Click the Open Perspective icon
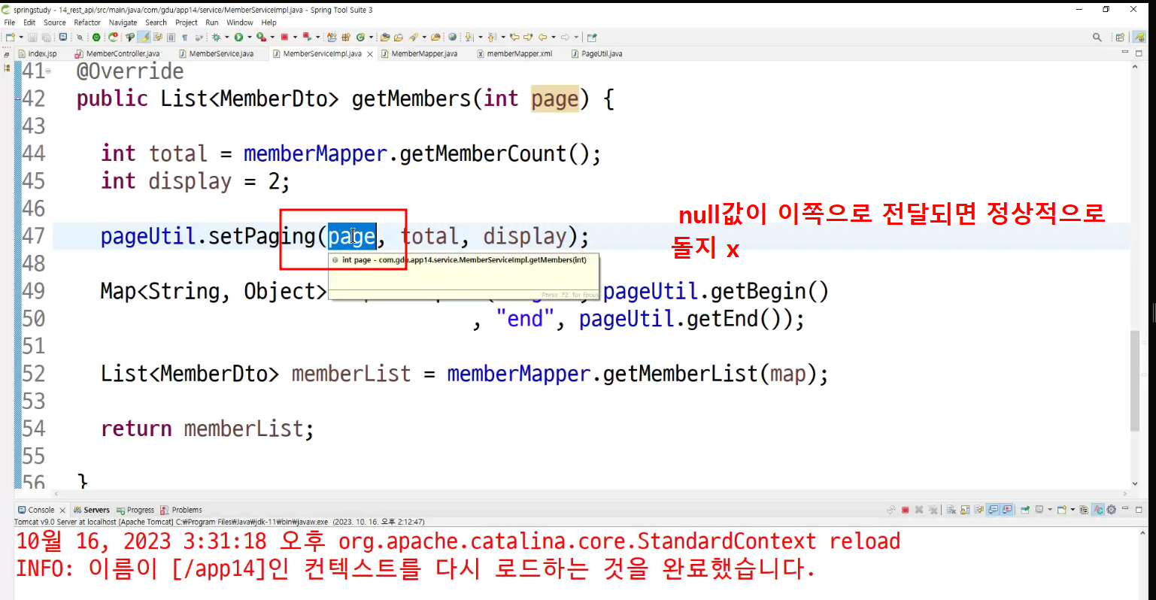This screenshot has height=600, width=1156. (1120, 37)
